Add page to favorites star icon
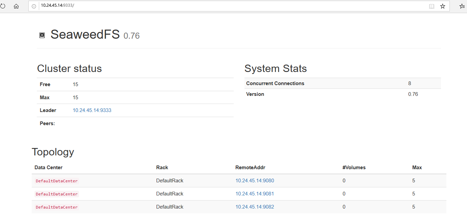Image resolution: width=467 pixels, height=221 pixels. [443, 6]
